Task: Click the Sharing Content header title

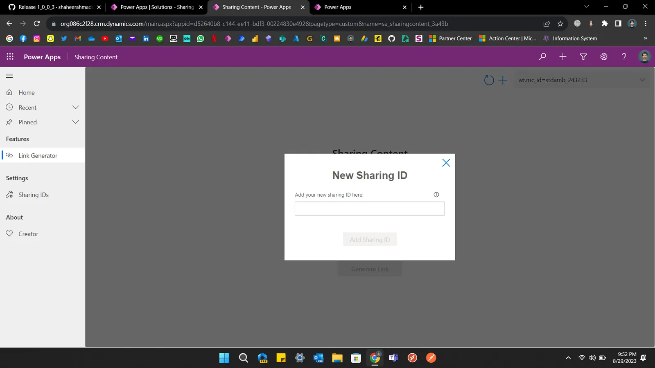Action: 96,57
